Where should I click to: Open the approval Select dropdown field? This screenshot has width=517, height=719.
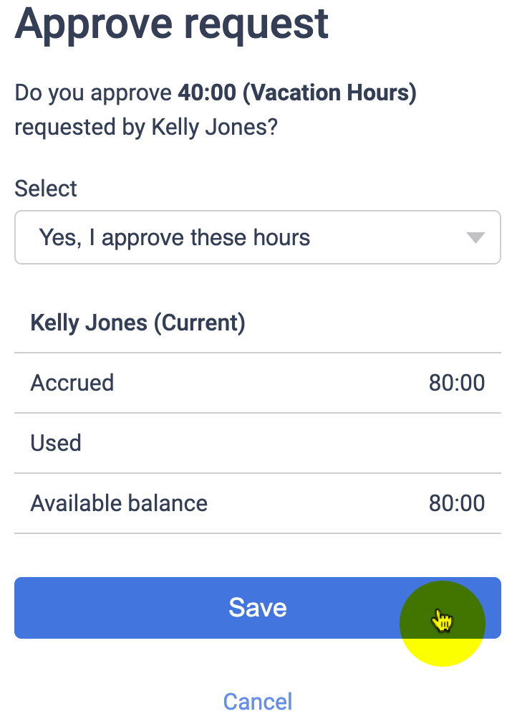point(257,237)
